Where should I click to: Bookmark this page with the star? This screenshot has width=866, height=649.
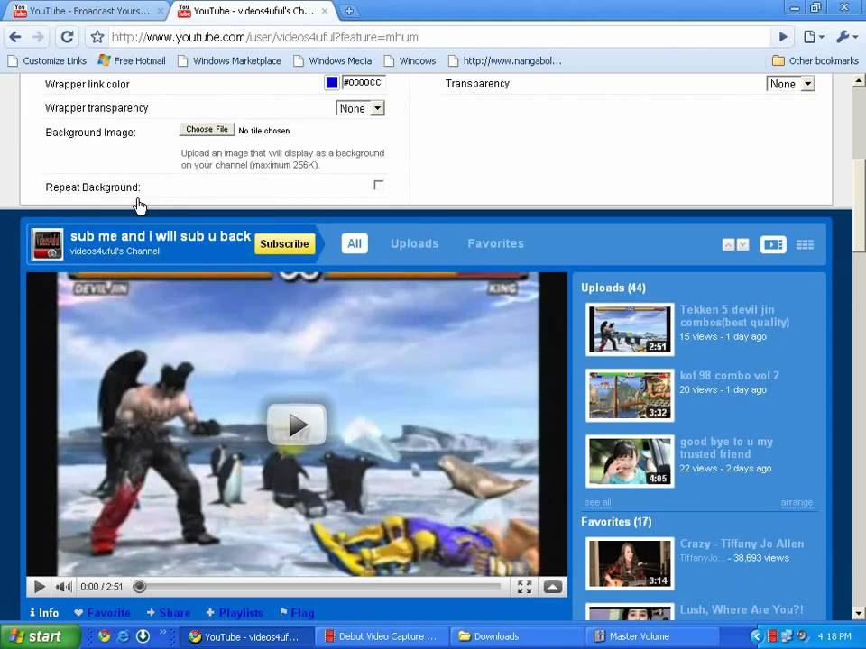point(97,37)
